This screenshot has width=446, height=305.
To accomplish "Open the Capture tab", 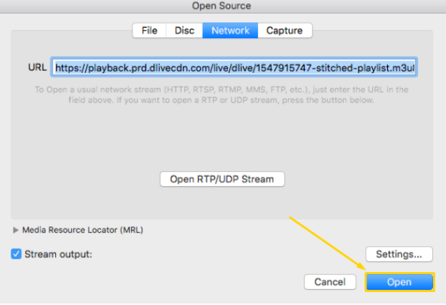I will tap(285, 30).
